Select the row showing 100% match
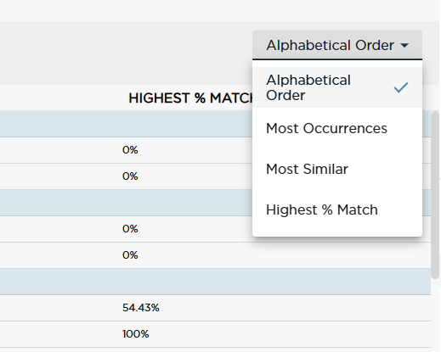 (215, 334)
